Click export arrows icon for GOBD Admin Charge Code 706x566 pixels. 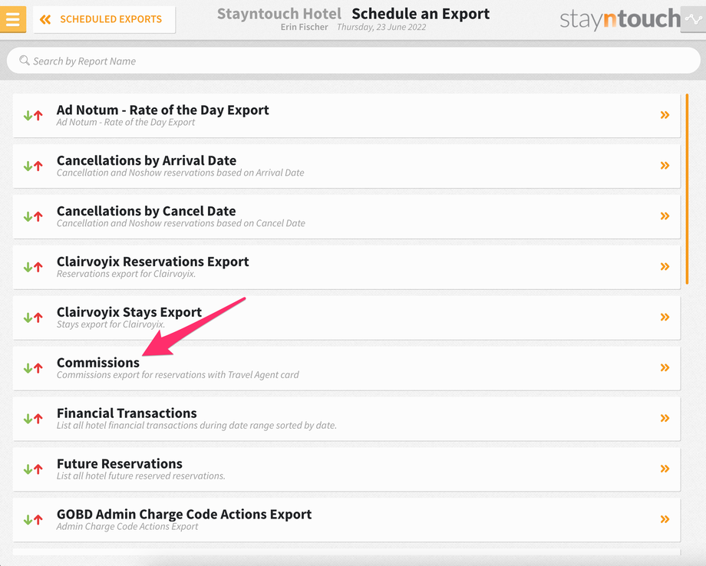tap(33, 520)
